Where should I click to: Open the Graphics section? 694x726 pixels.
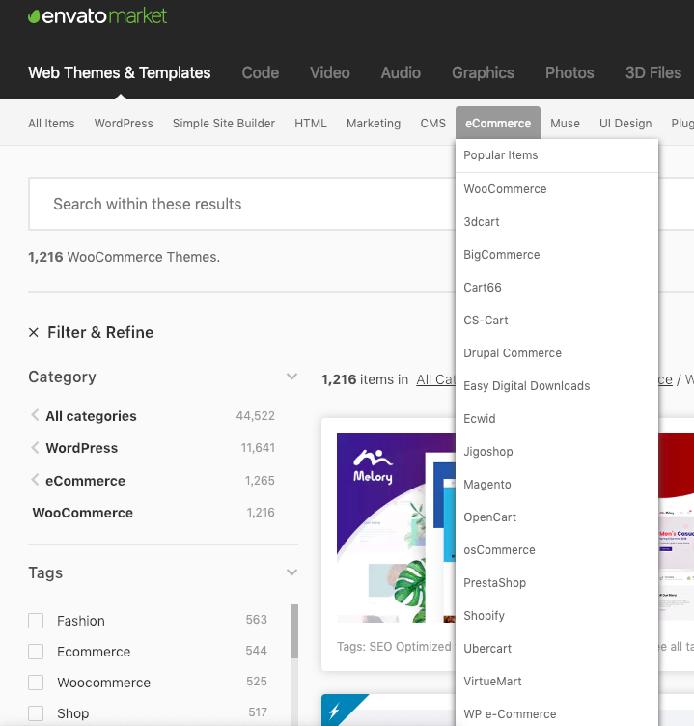pos(483,72)
